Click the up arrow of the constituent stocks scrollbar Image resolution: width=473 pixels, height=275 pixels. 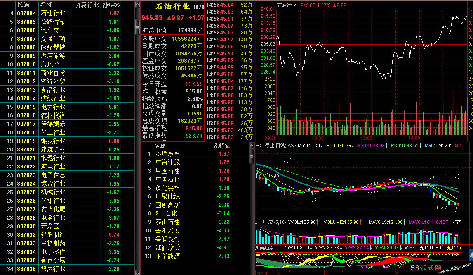point(251,146)
